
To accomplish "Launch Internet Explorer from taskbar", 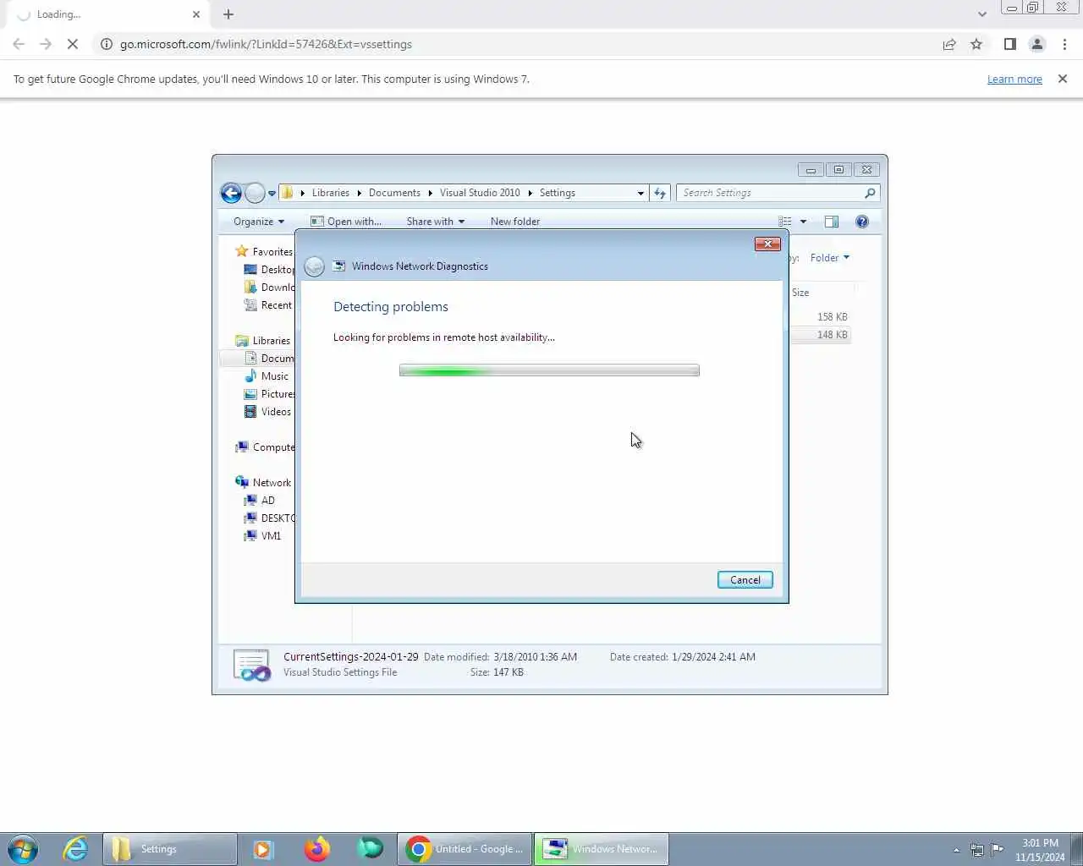I will click(75, 848).
